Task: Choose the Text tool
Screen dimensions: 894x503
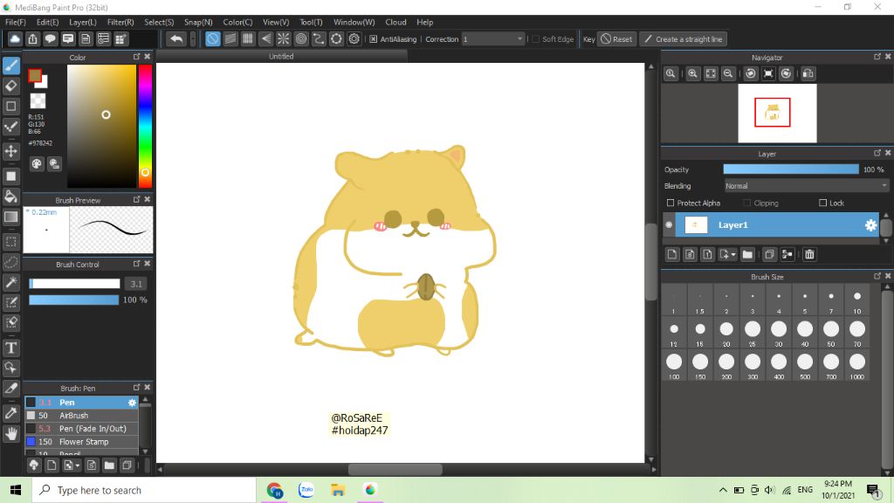Action: [x=11, y=347]
